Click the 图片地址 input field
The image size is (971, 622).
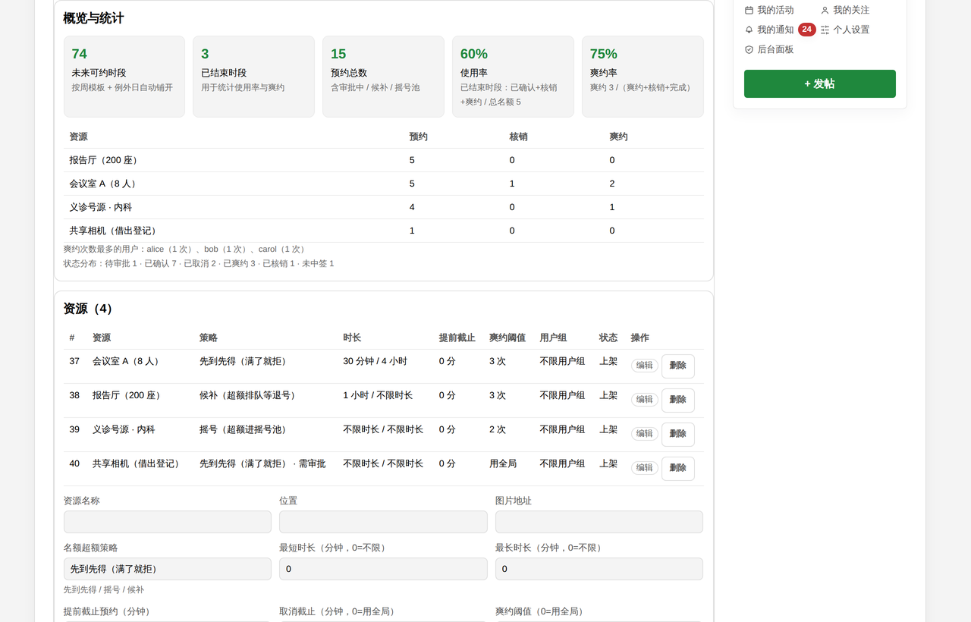pos(599,522)
